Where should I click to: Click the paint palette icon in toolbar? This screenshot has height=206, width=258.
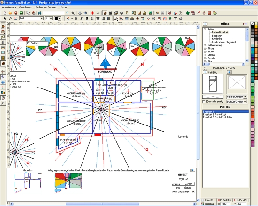pos(215,13)
